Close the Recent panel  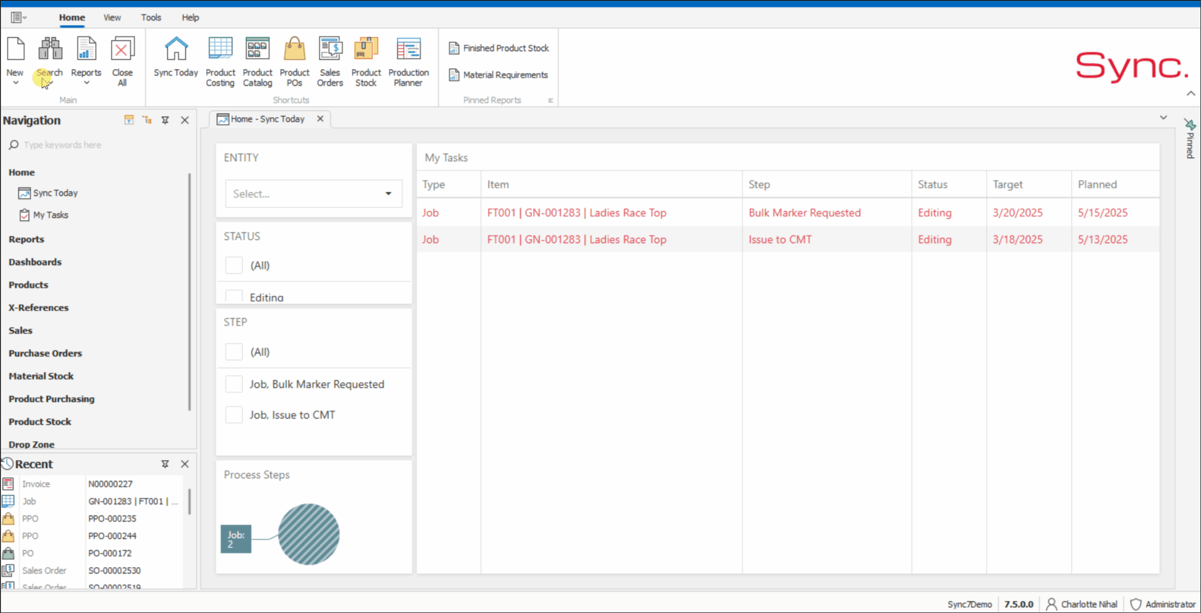click(185, 464)
